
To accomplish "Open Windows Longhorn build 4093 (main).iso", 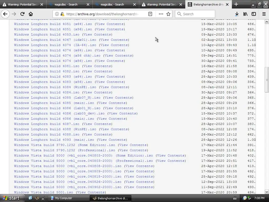I will tap(54, 140).
